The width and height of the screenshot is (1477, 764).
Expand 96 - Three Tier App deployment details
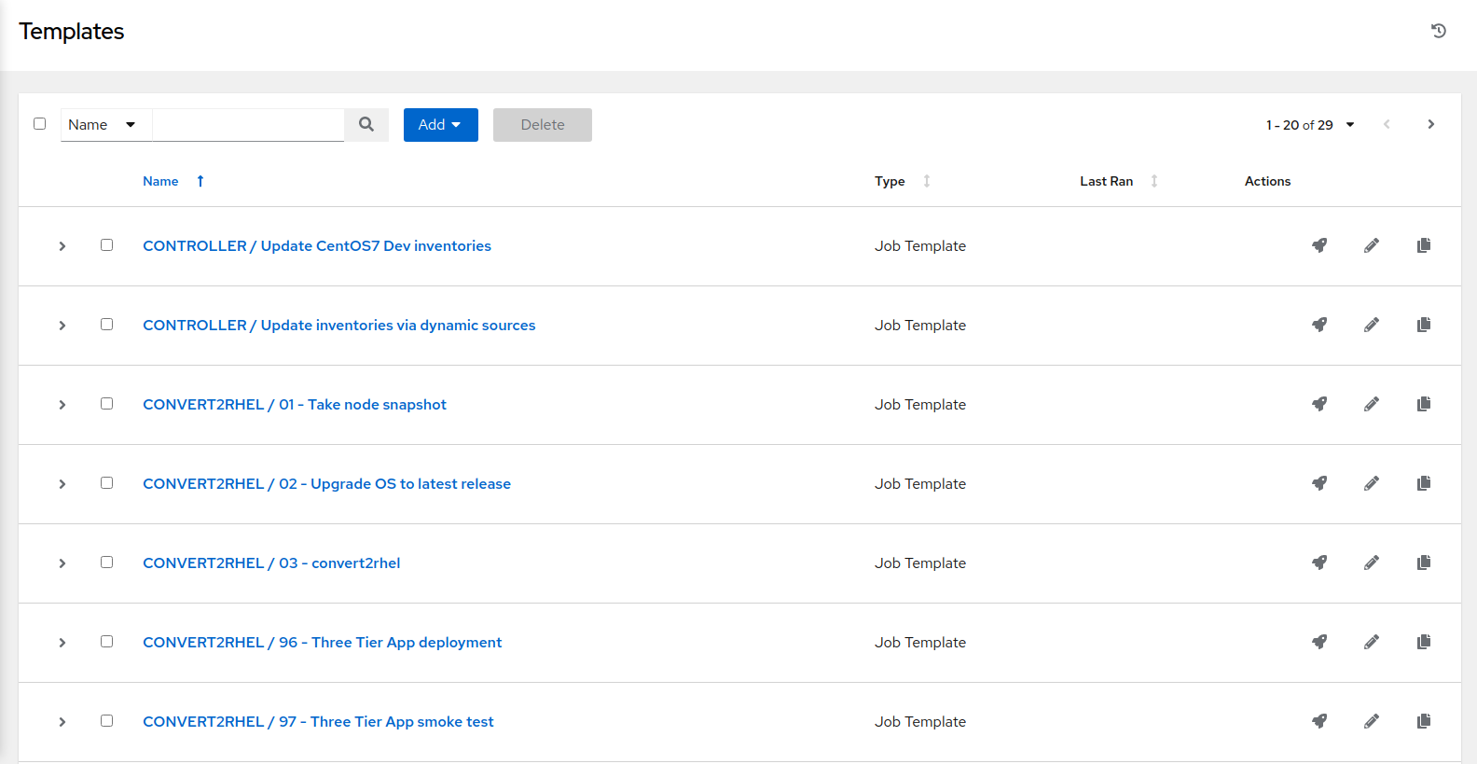tap(62, 643)
